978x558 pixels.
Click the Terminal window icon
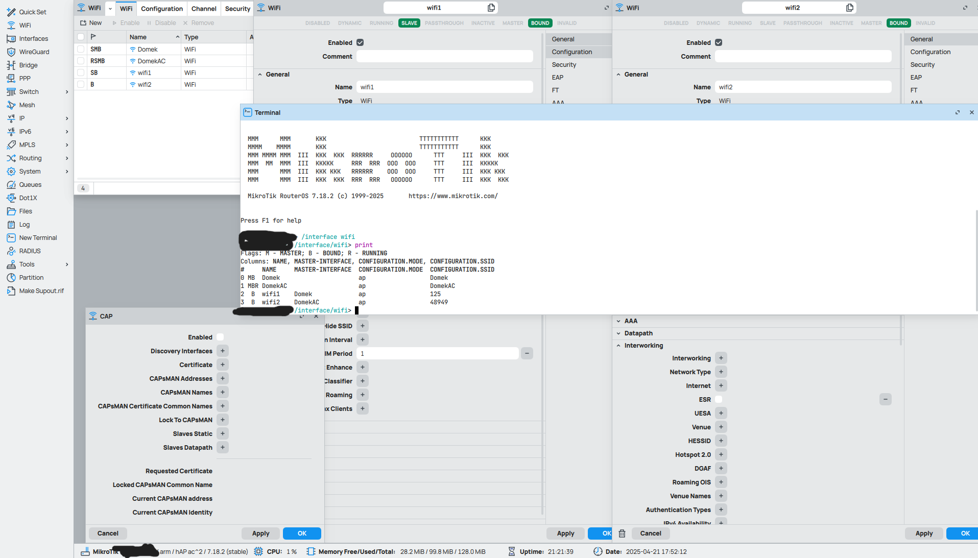coord(248,112)
